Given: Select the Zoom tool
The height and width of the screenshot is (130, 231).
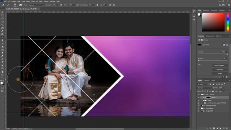Looking at the screenshot, I should (3, 75).
